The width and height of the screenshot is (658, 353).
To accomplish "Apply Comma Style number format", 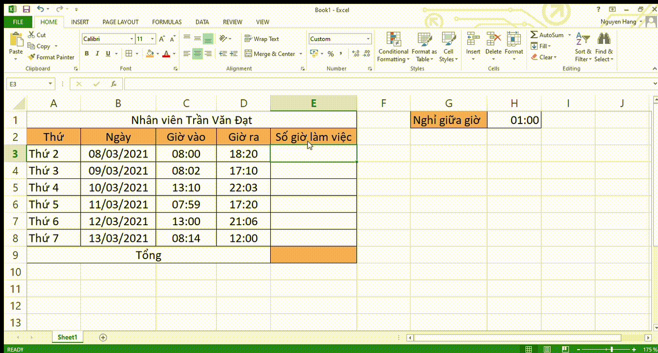I will coord(341,54).
